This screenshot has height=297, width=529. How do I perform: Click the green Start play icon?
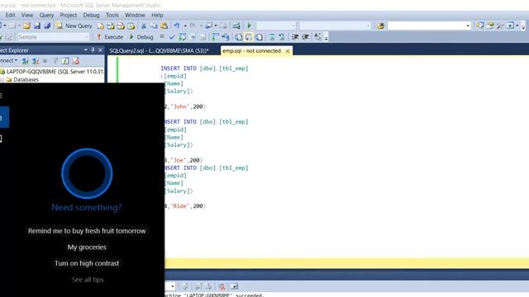250,26
